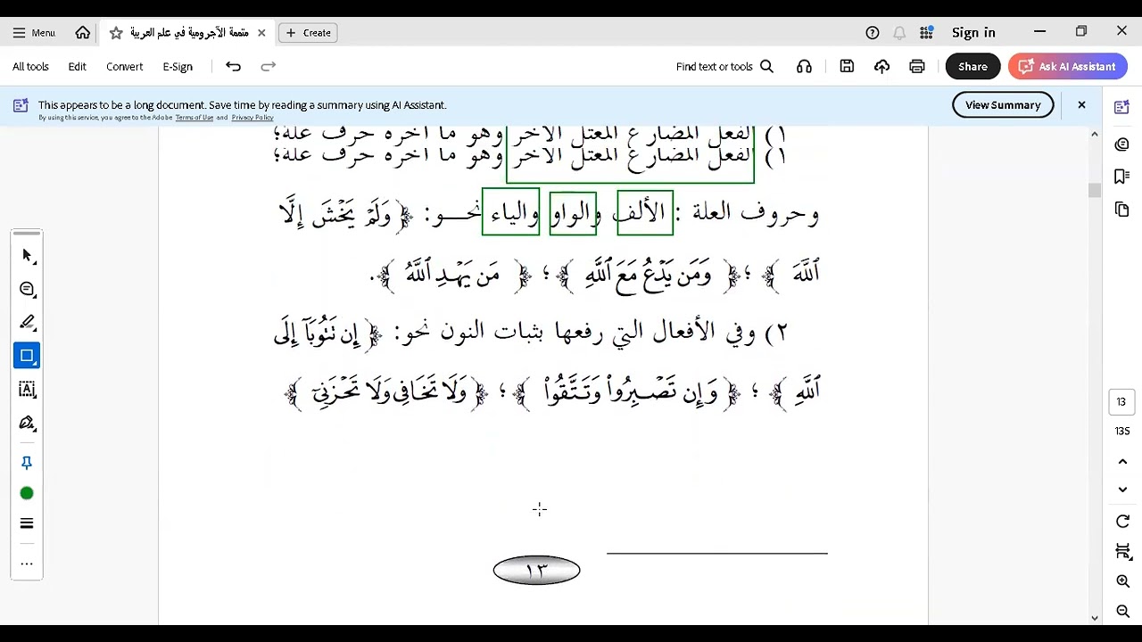Go to the next page using down chevron
The image size is (1142, 642).
coord(1122,490)
